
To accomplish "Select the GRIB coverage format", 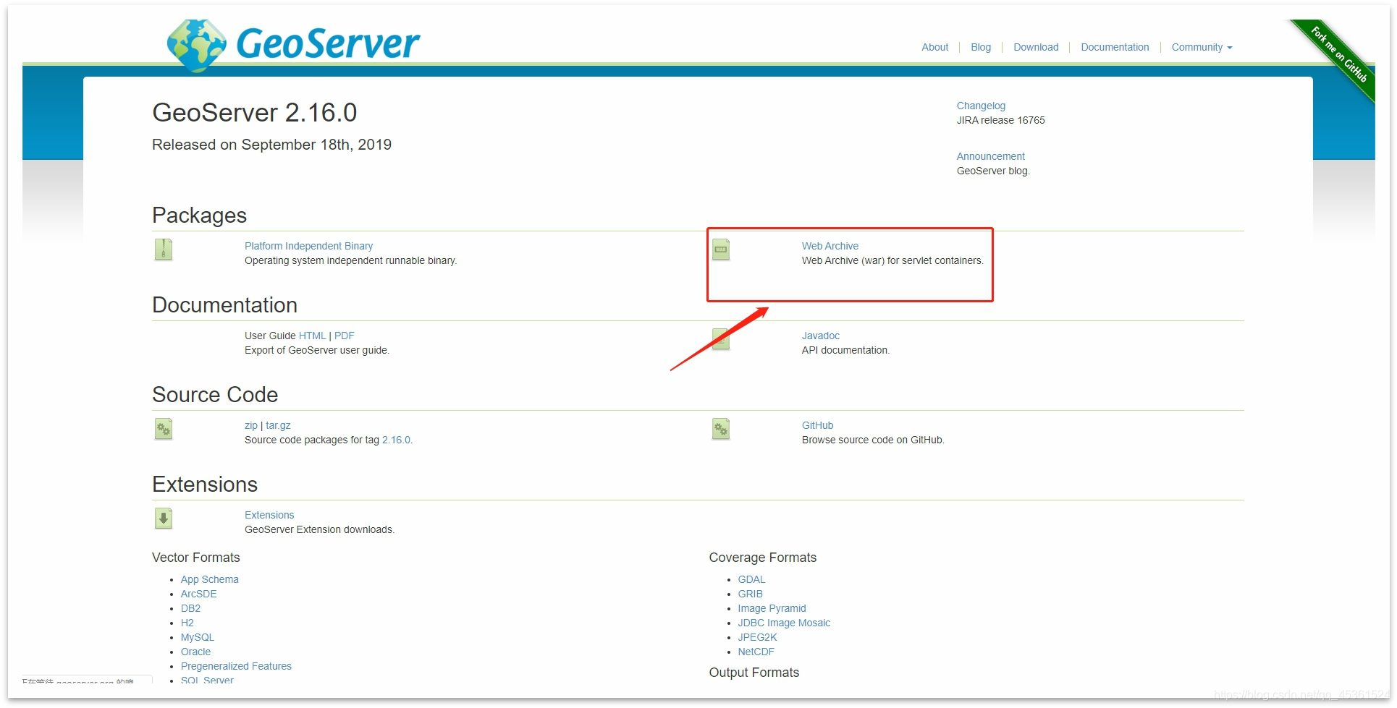I will (x=750, y=594).
